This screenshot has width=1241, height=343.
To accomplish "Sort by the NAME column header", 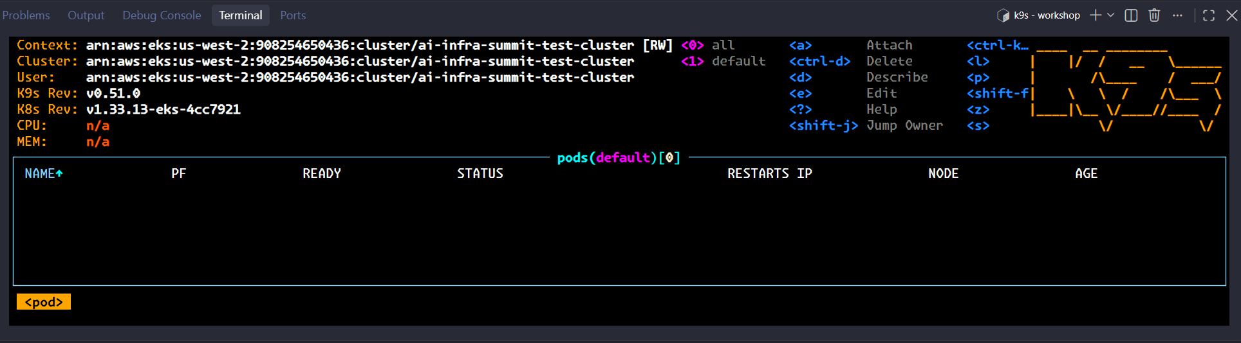I will click(44, 173).
